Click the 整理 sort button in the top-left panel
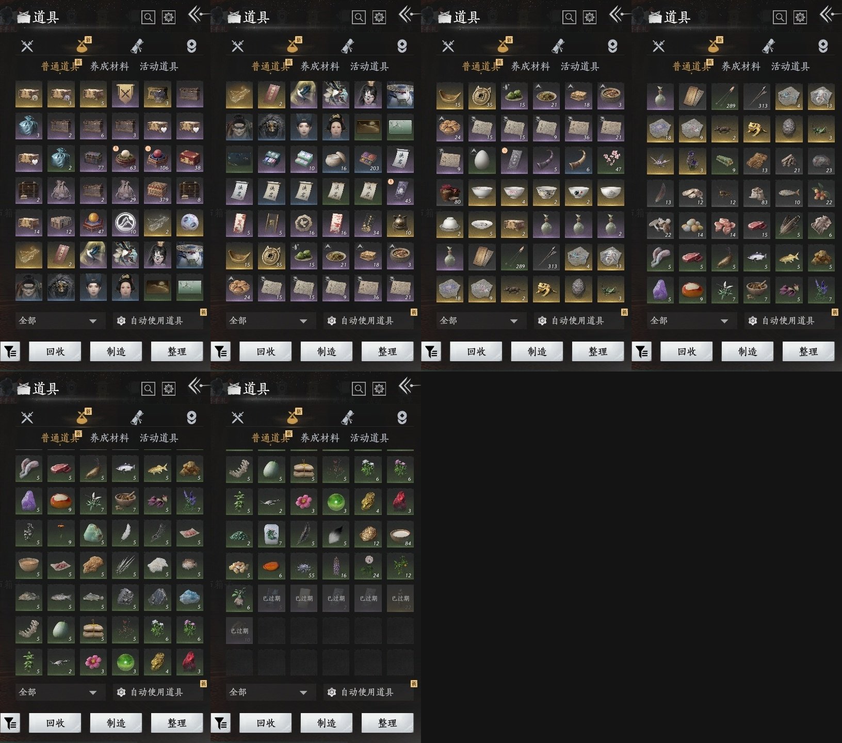Viewport: 842px width, 743px height. point(177,351)
